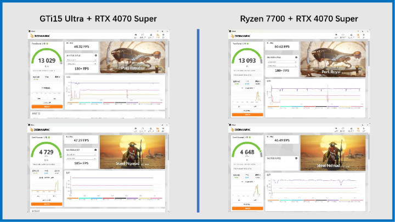Open Benchmarks icon in Ryzen 7700 Steel Nomad window
This screenshot has width=395, height=222.
343,129
